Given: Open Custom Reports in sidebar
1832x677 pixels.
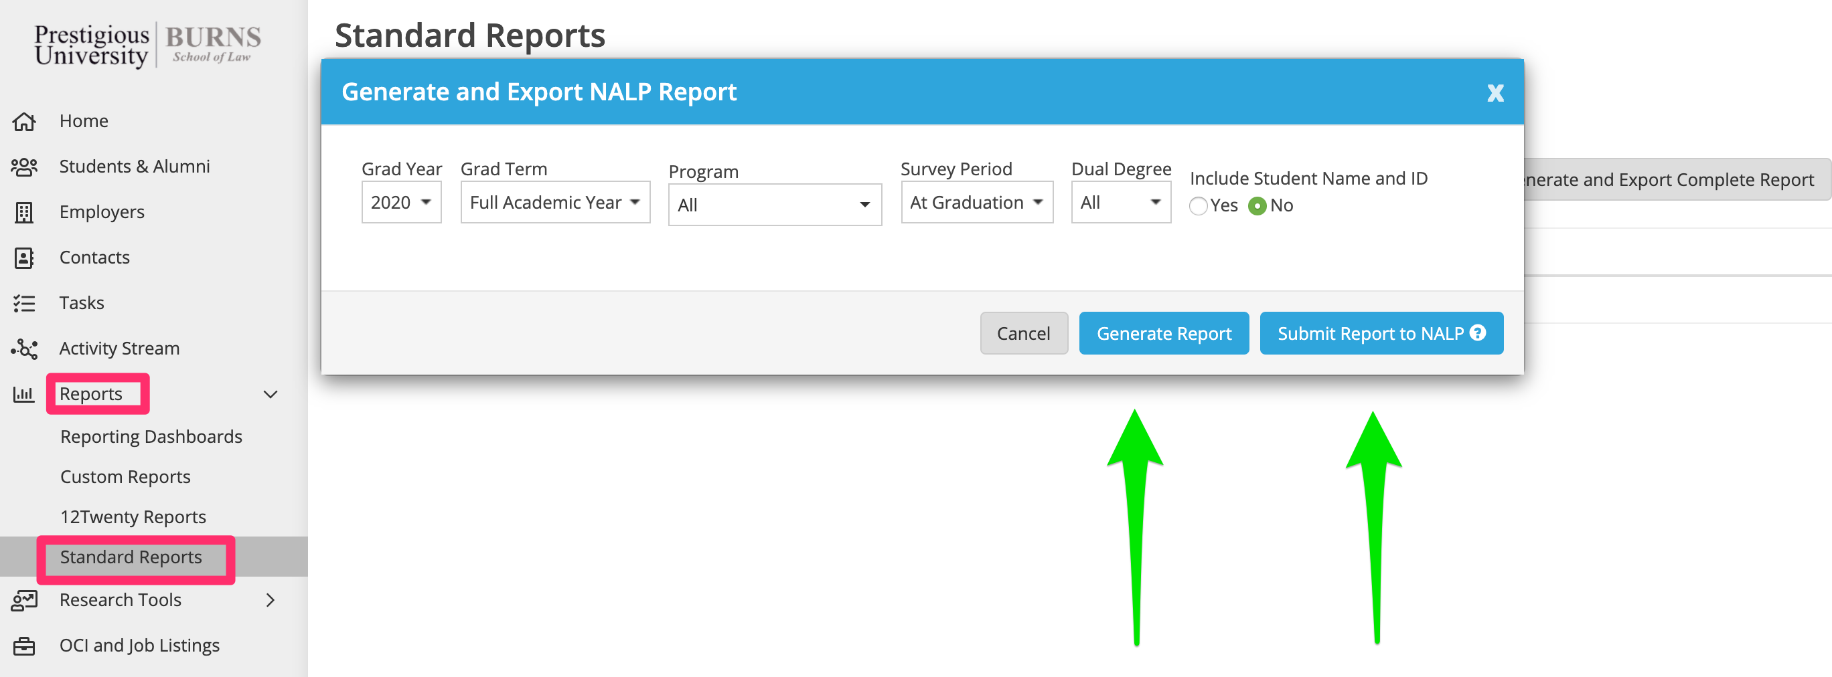Looking at the screenshot, I should click(x=125, y=477).
